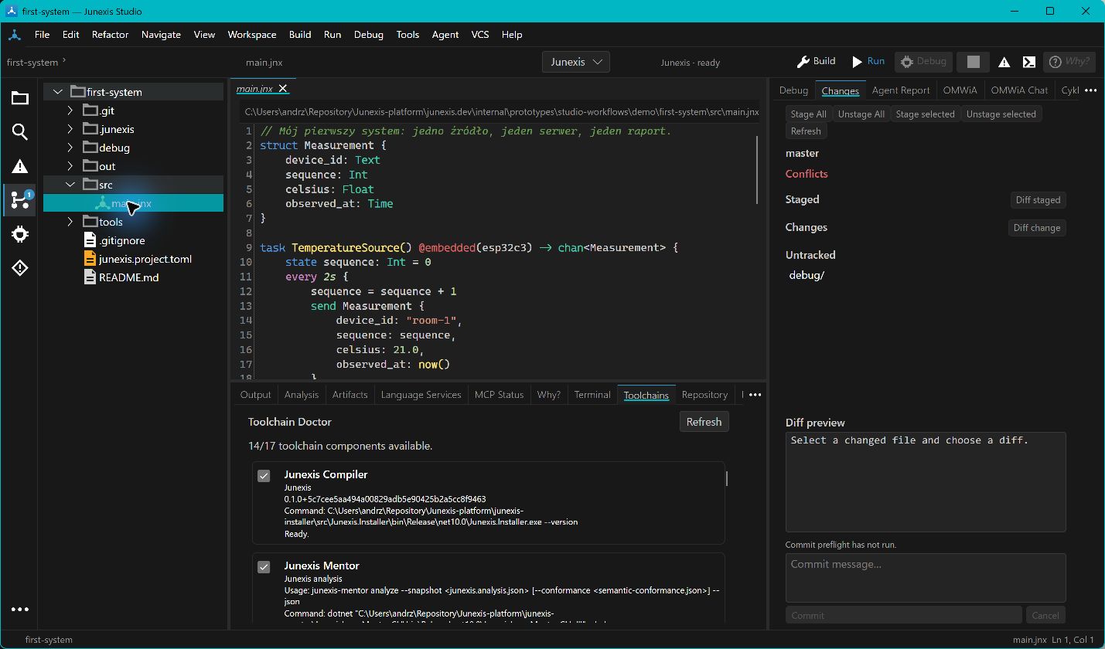This screenshot has width=1105, height=649.
Task: Expand the .git folder
Action: point(70,110)
